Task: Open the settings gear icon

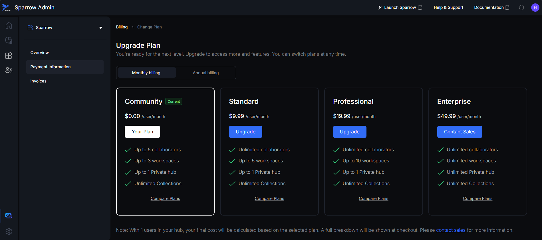Action: pos(9,231)
